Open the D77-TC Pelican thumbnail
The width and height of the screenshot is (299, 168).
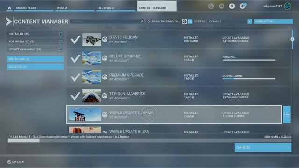(92, 39)
